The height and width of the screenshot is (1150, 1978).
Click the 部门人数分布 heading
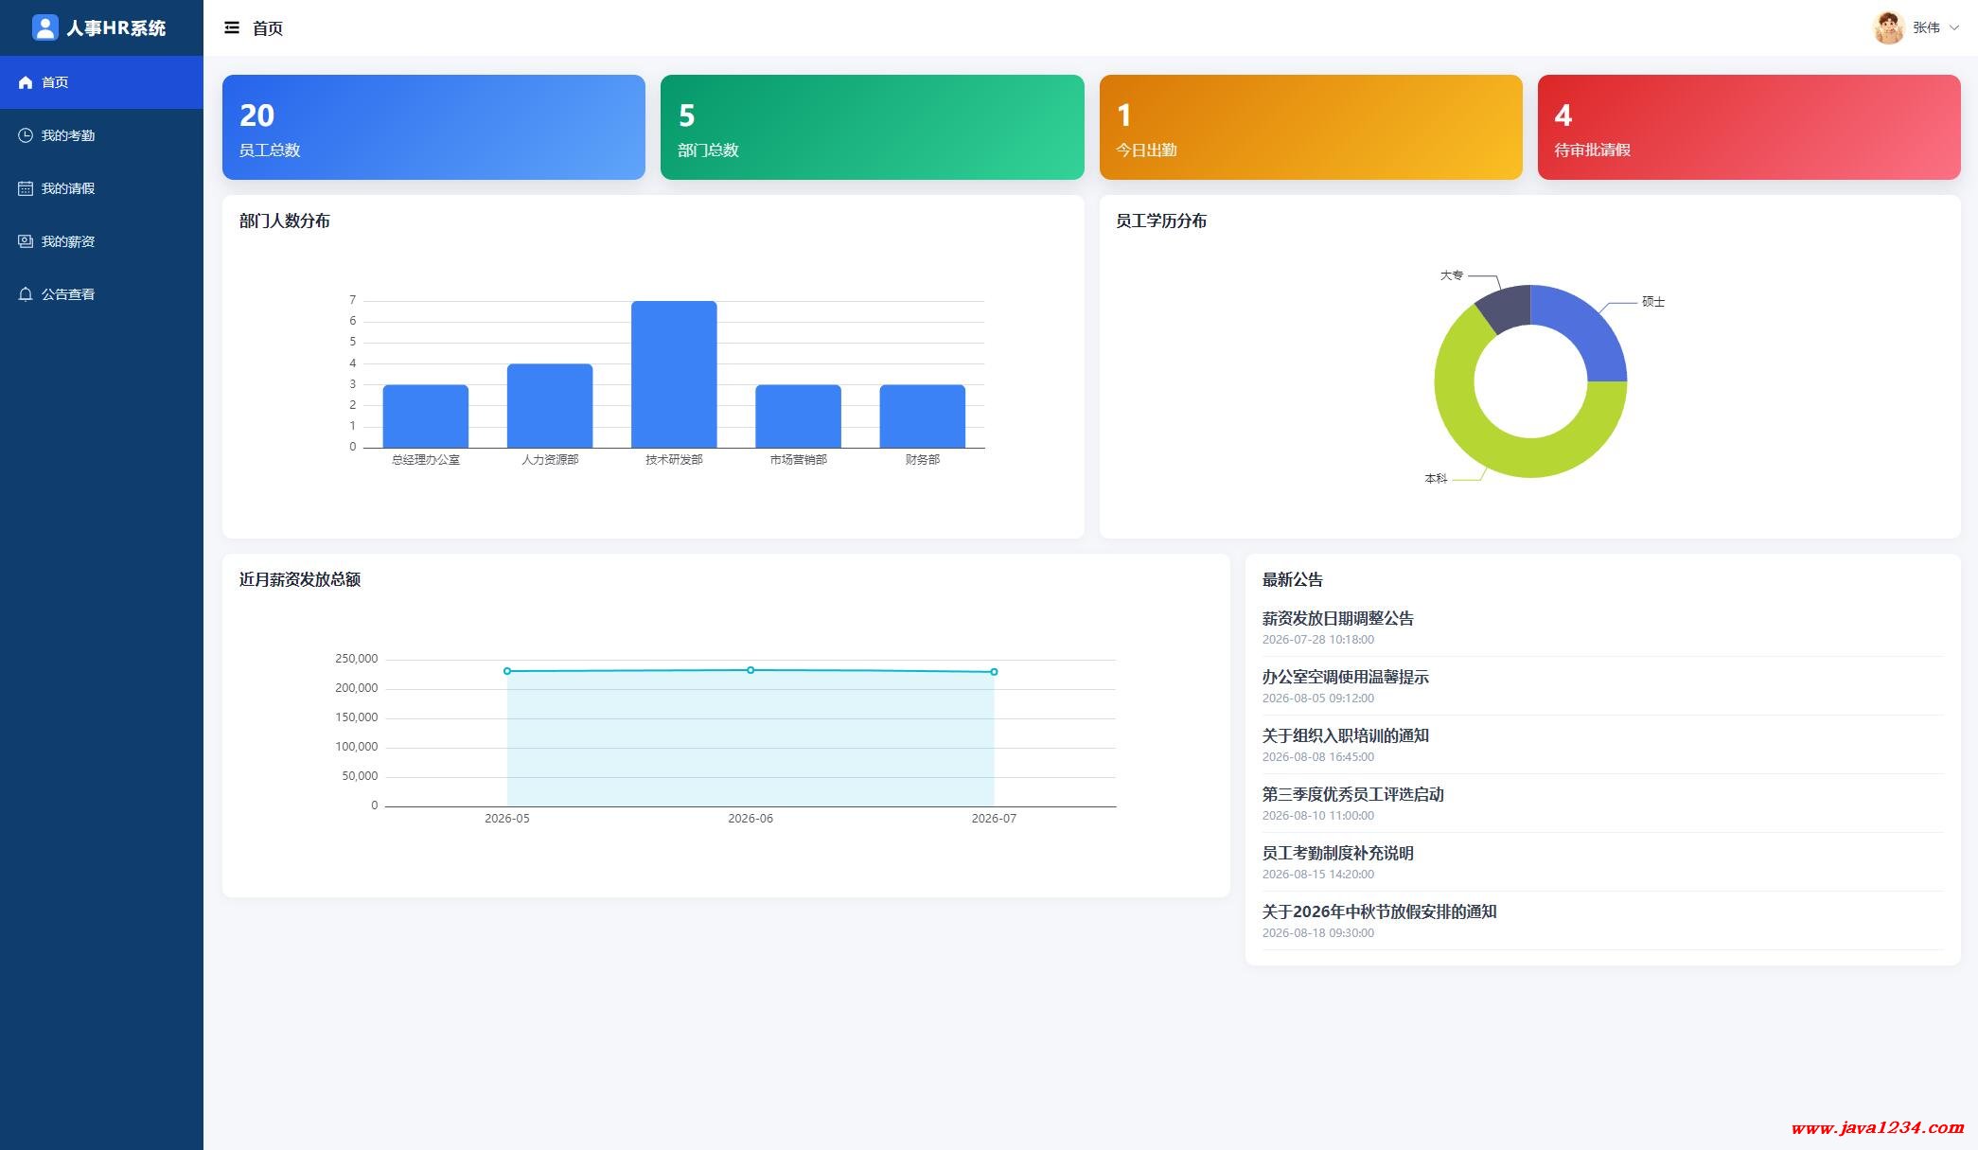point(285,221)
